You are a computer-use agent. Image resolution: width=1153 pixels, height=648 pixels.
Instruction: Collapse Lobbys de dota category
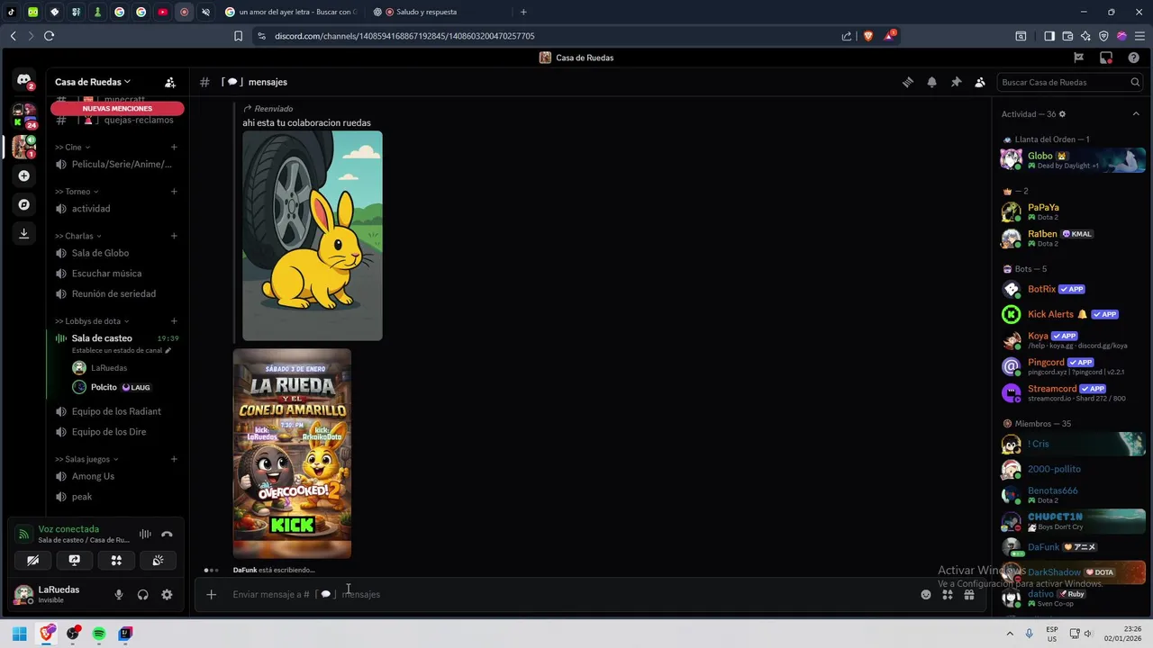point(92,321)
